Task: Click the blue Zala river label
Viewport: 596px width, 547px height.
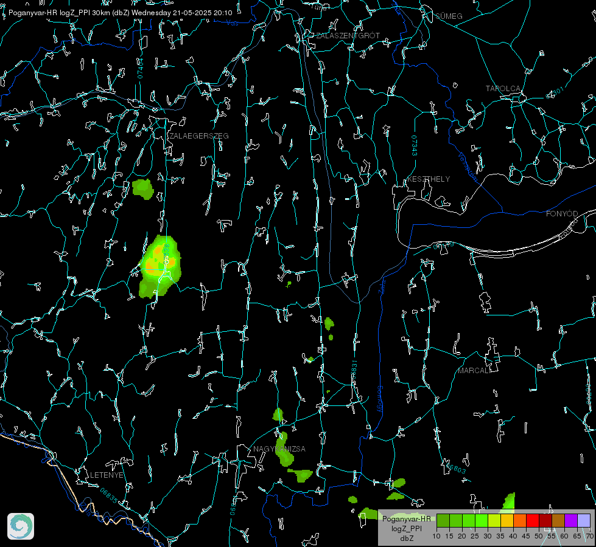Action: click(382, 286)
